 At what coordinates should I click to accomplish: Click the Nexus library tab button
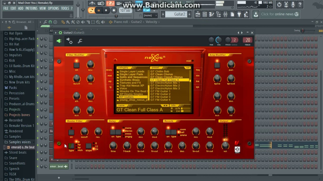109,70
